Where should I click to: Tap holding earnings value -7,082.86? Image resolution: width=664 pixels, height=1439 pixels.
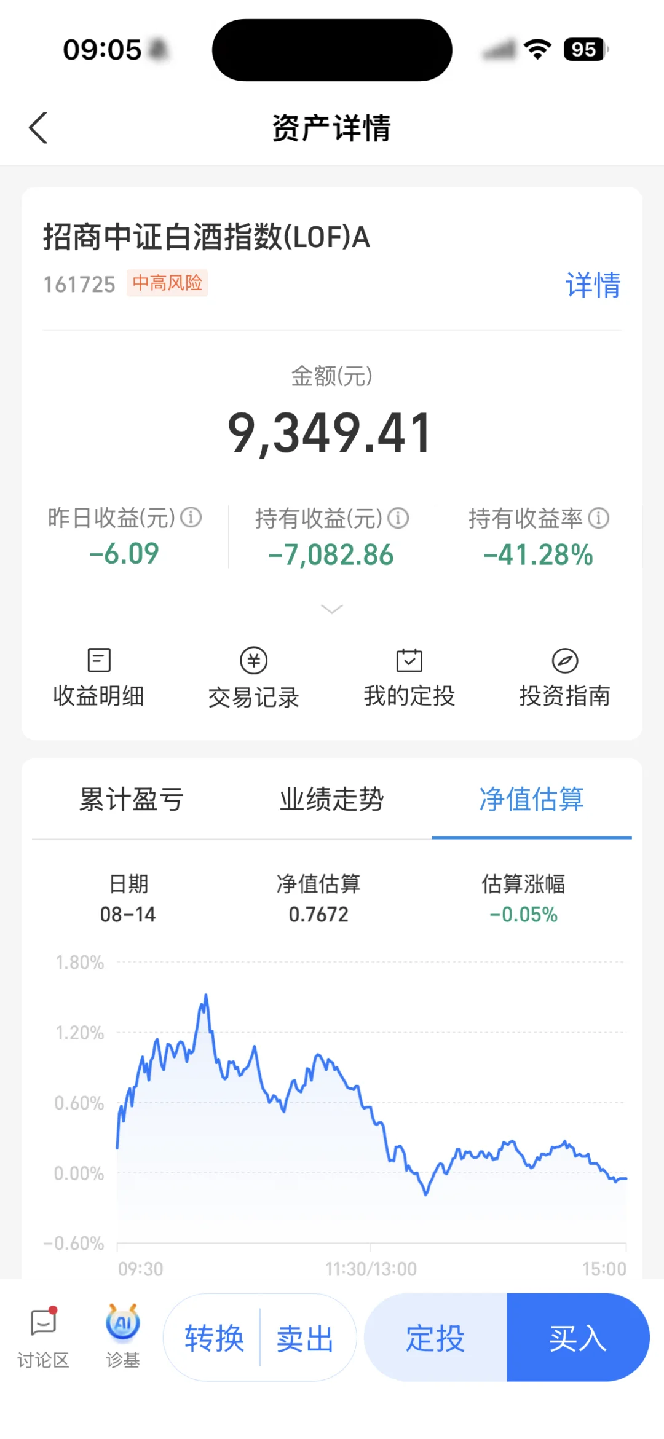[x=331, y=555]
